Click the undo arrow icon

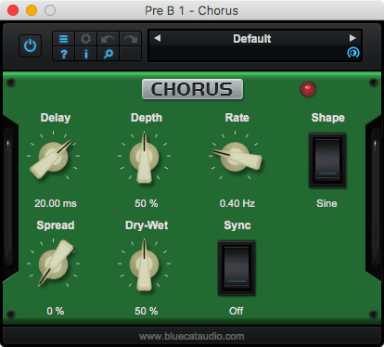click(x=108, y=39)
